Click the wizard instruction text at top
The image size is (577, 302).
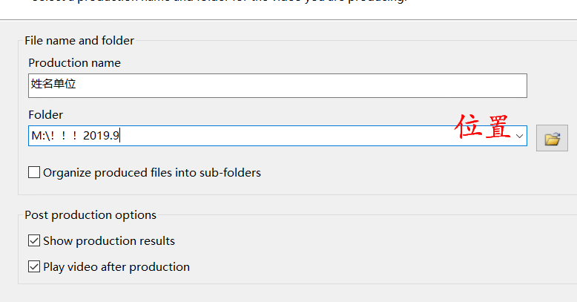point(219,1)
